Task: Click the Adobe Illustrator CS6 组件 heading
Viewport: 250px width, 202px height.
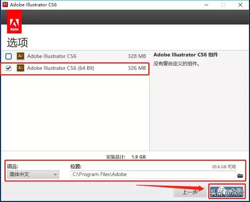Action: 186,55
